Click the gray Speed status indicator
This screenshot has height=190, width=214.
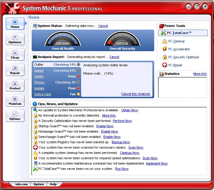tap(78, 70)
